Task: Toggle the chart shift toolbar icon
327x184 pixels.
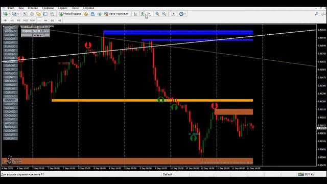Action: coord(173,14)
